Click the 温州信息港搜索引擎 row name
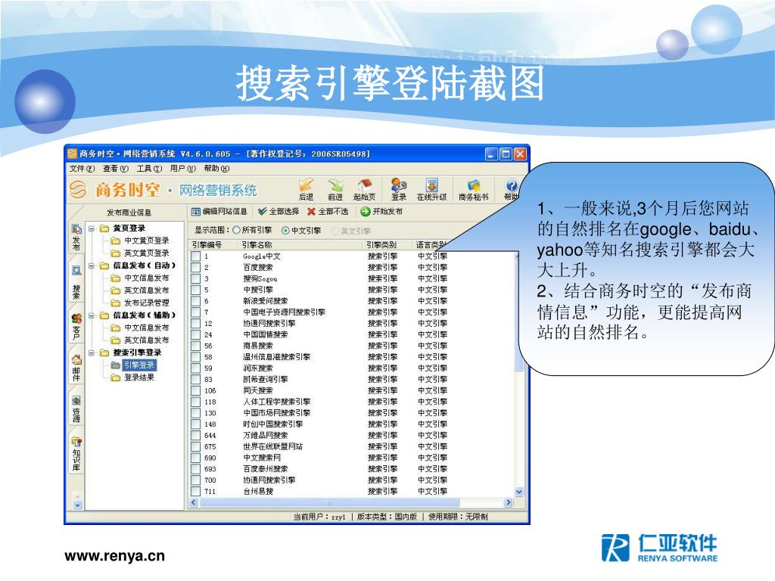The image size is (775, 581). [277, 357]
